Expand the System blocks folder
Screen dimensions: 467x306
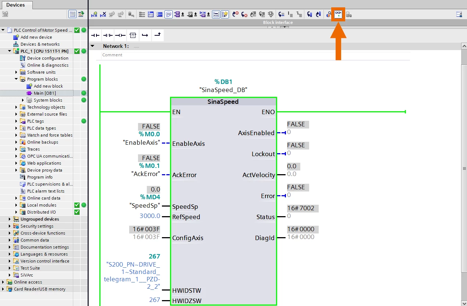click(x=23, y=100)
